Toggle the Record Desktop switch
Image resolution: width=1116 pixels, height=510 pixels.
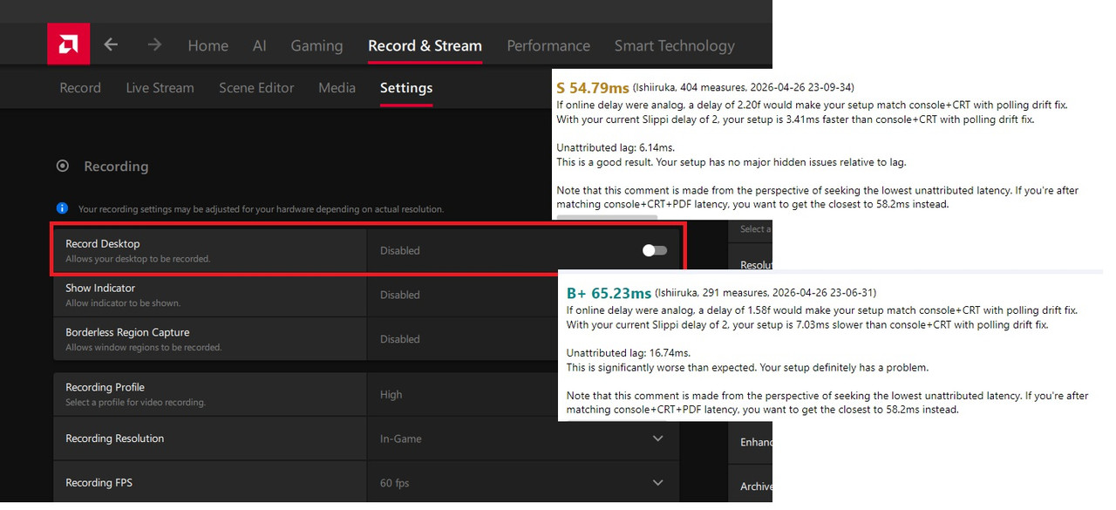[x=655, y=250]
